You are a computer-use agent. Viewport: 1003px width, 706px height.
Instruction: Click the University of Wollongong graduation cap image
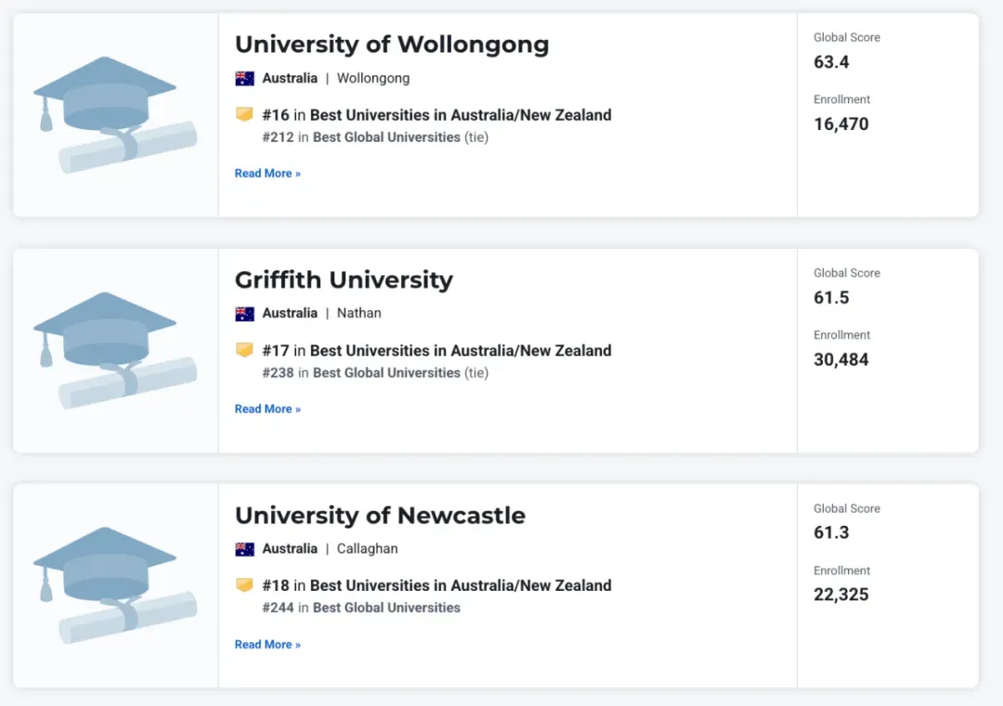pos(115,115)
